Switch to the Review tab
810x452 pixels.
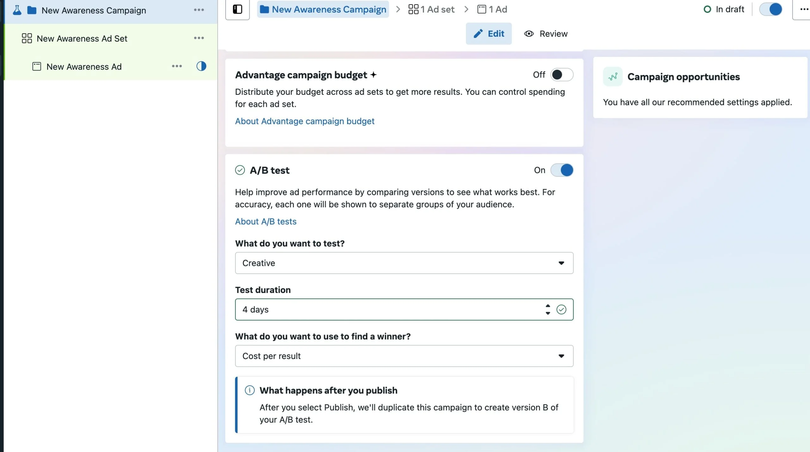[x=546, y=34]
